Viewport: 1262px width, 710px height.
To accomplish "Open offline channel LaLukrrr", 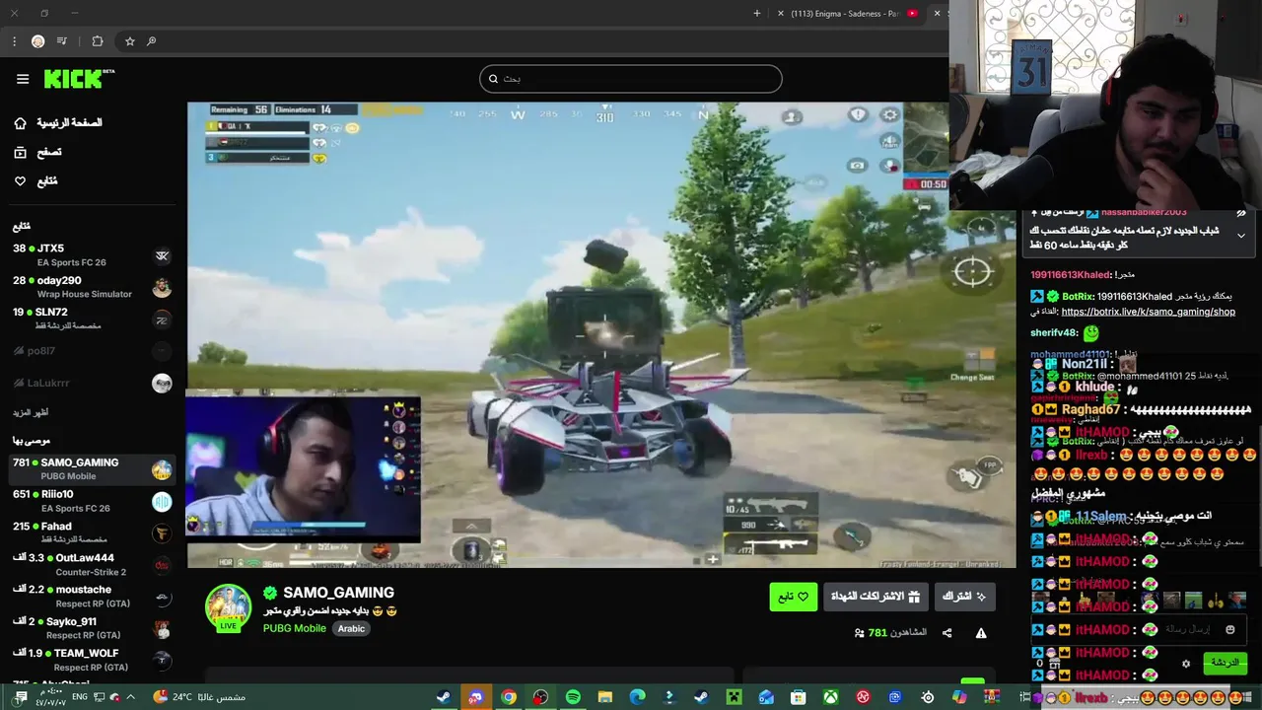I will tap(92, 383).
